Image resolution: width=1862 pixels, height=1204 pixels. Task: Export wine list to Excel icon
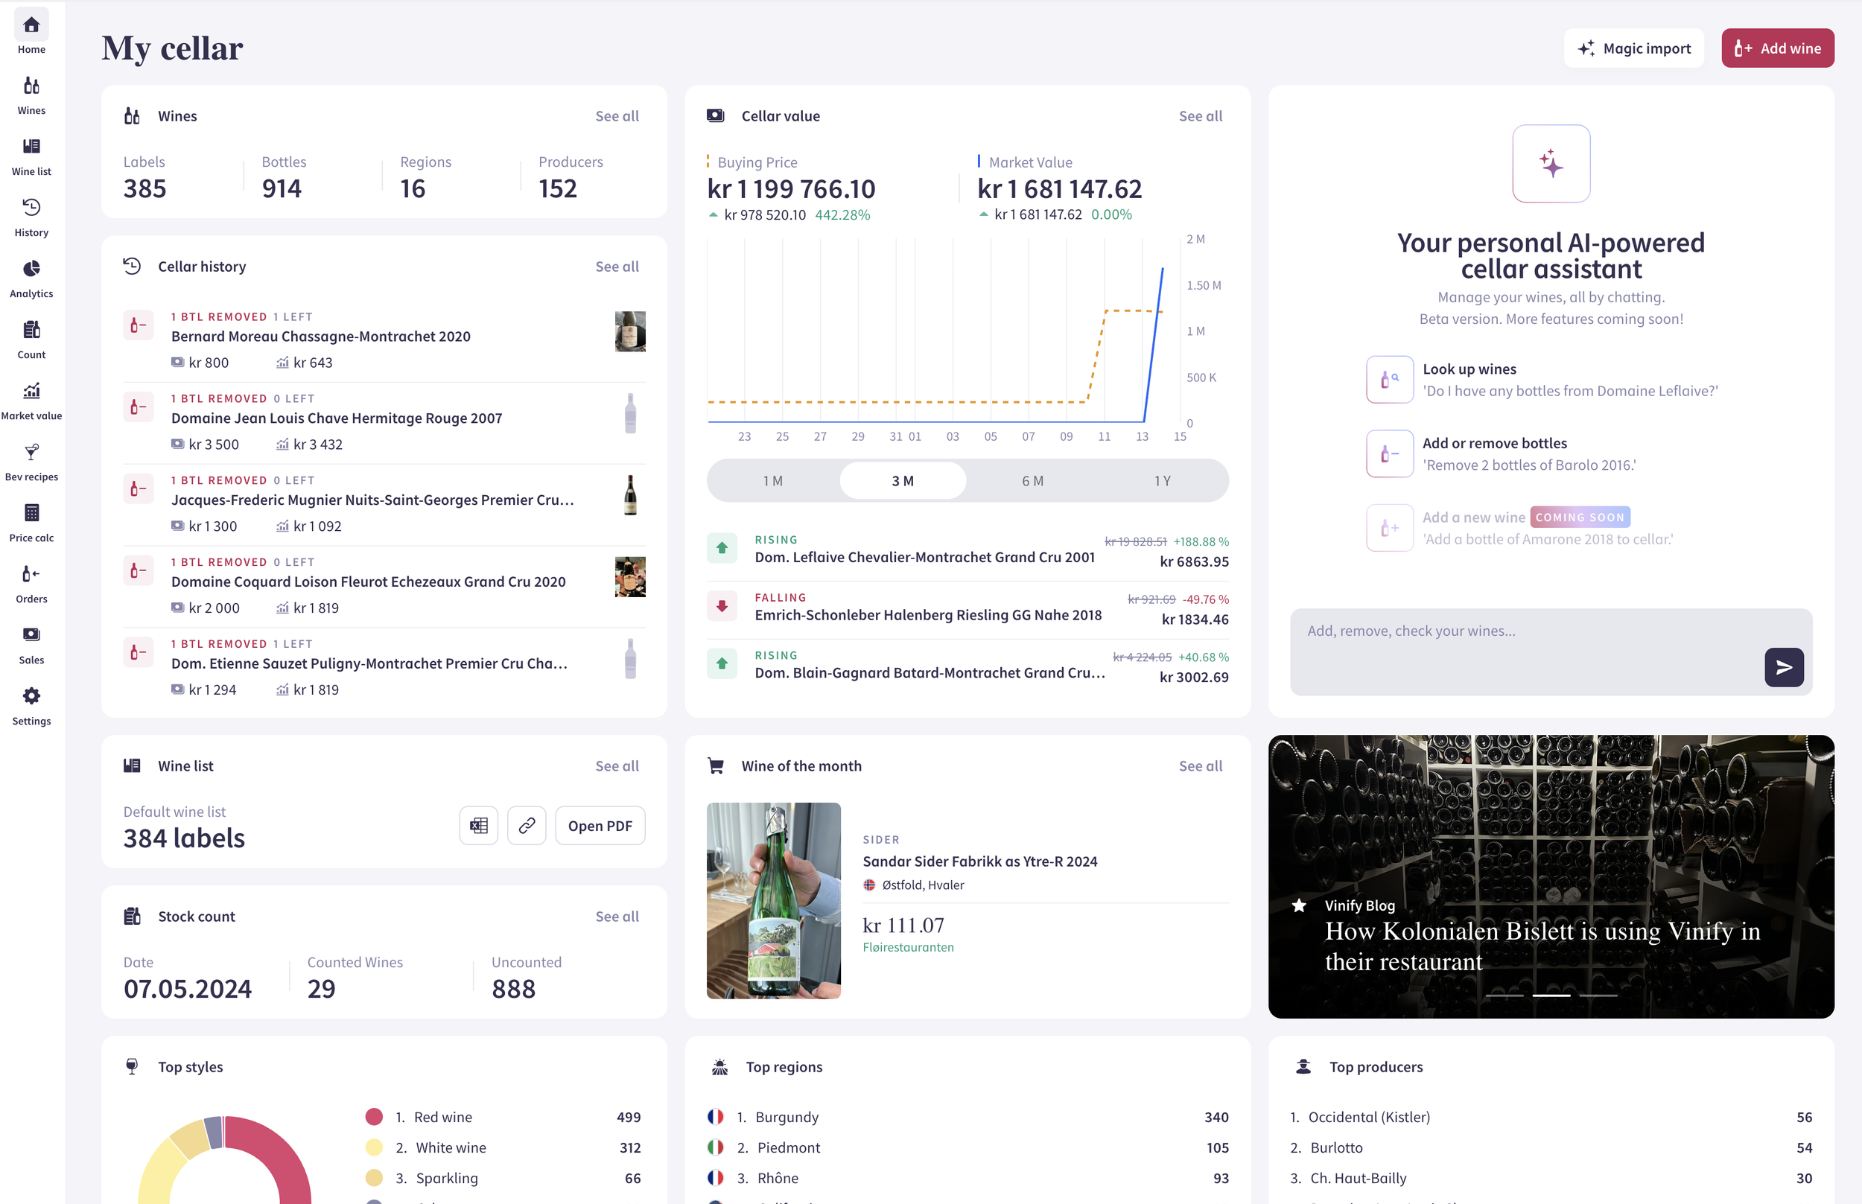coord(479,826)
